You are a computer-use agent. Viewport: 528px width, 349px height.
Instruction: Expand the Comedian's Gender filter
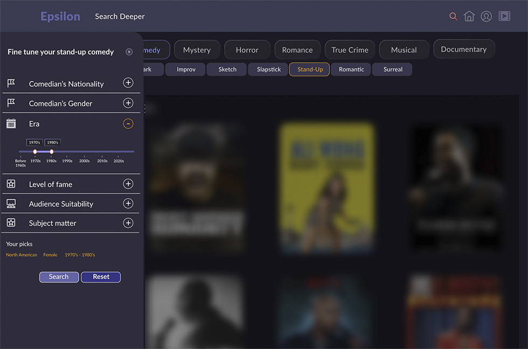128,103
